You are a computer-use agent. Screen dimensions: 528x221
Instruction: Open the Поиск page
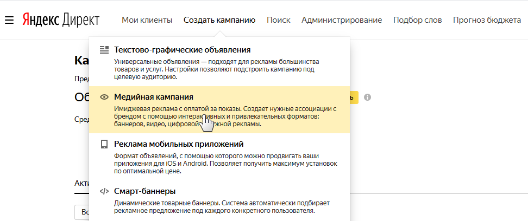point(279,20)
